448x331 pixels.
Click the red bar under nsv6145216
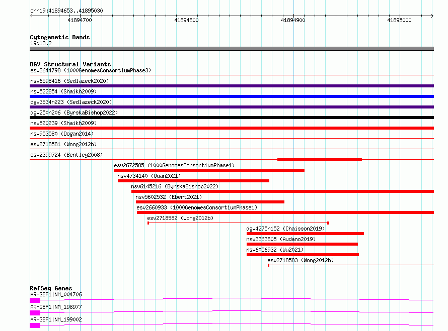click(282, 191)
